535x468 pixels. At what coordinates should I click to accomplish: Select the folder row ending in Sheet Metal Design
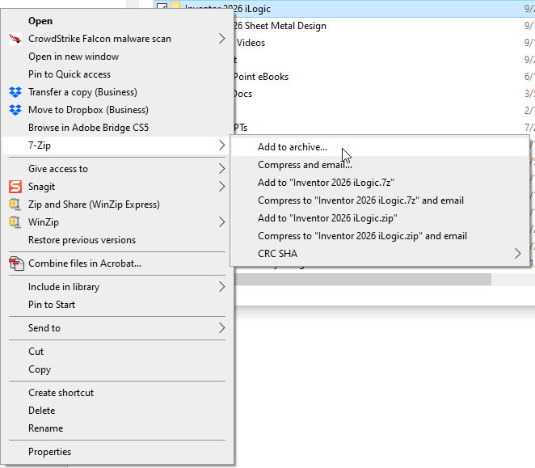(384, 26)
